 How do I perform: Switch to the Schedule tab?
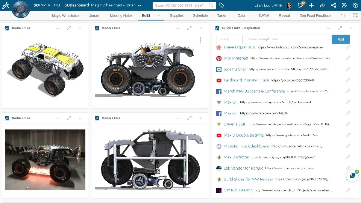click(x=200, y=16)
